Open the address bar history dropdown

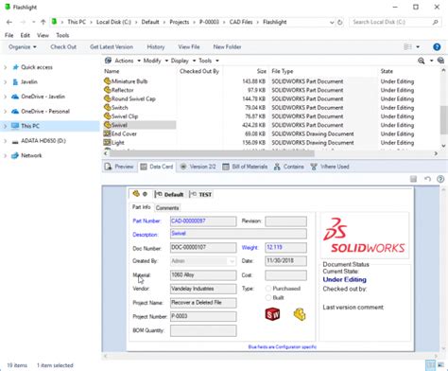332,22
